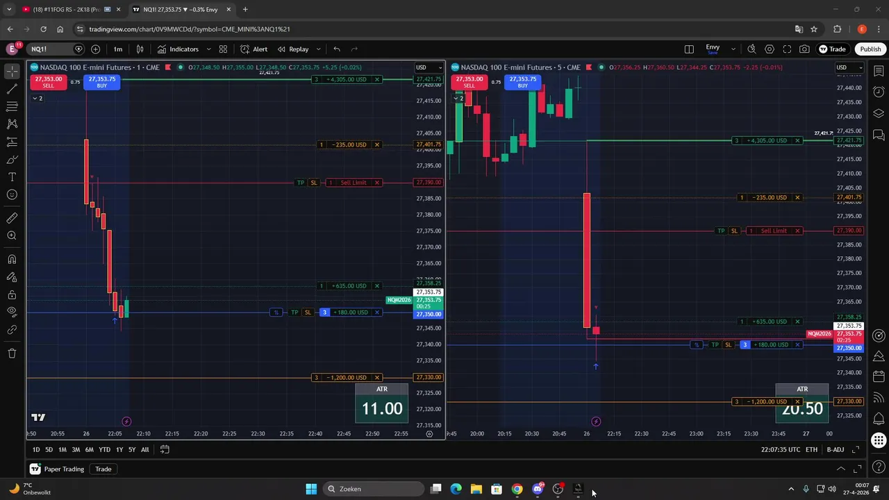Click the compare or add symbol plus icon

pyautogui.click(x=95, y=49)
